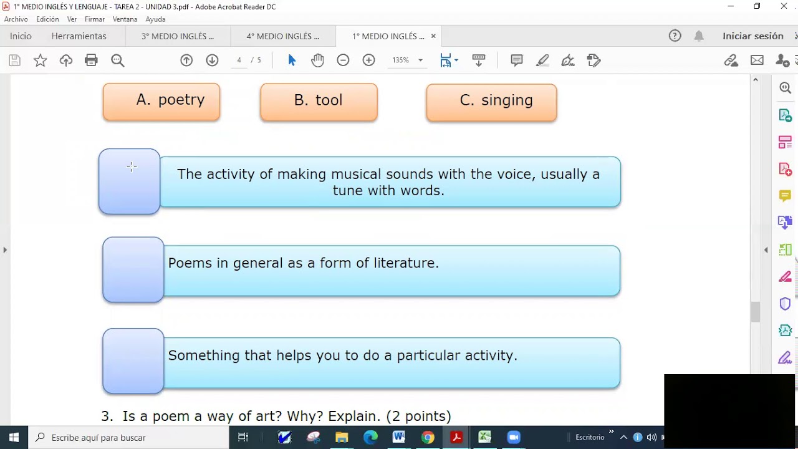Go to the previous page arrow
This screenshot has height=449, width=798.
[186, 60]
